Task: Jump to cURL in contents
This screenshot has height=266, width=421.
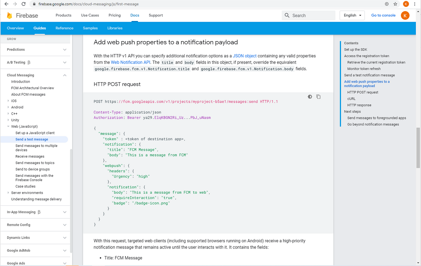Action: [x=351, y=99]
